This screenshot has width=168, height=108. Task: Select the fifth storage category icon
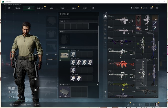click(x=105, y=34)
